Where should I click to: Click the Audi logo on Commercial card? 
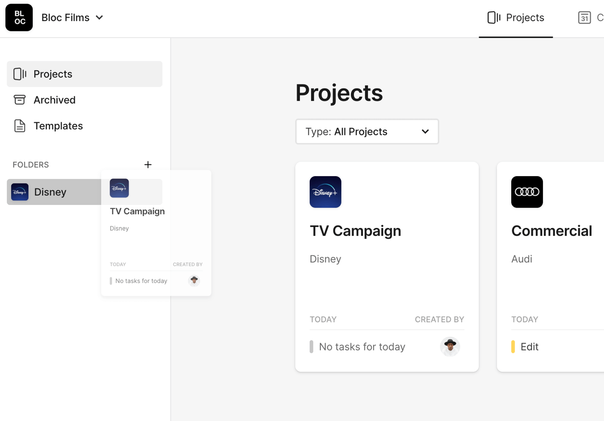(x=527, y=192)
